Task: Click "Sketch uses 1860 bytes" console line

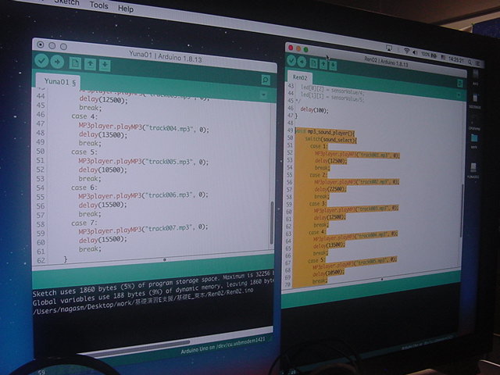Action: [x=153, y=284]
